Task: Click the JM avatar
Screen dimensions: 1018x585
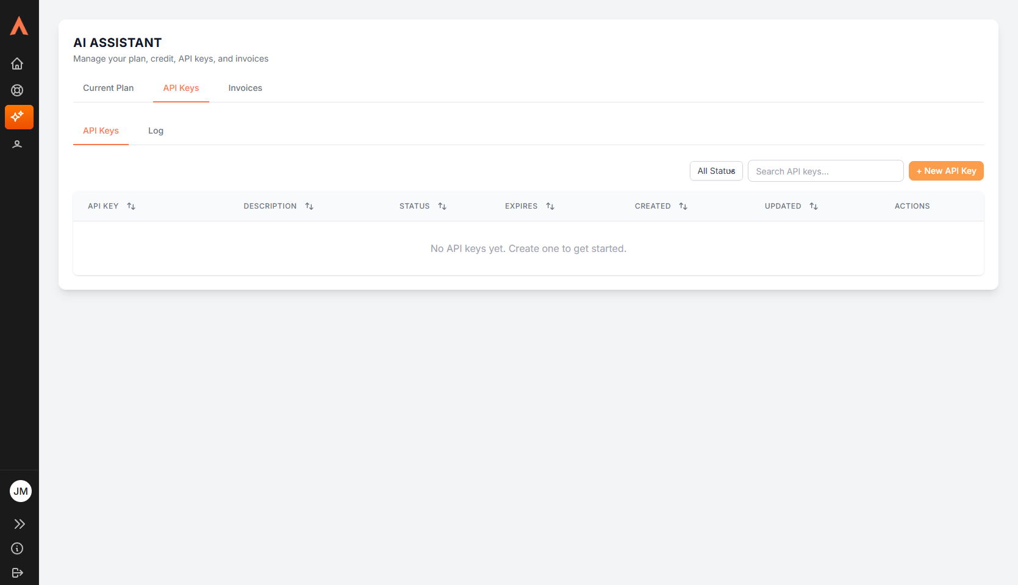Action: click(x=21, y=491)
